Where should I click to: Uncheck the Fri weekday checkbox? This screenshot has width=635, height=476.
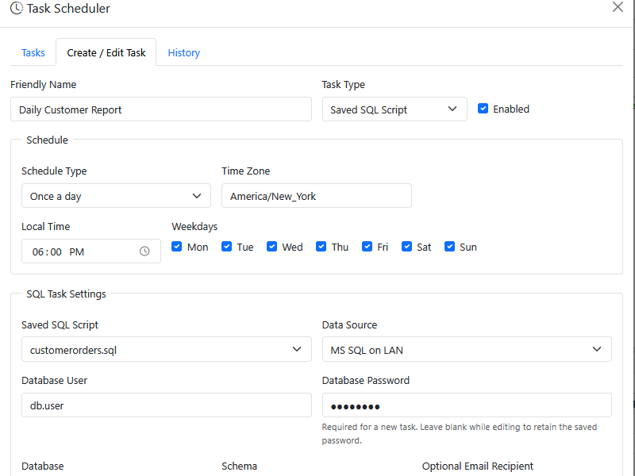click(367, 247)
